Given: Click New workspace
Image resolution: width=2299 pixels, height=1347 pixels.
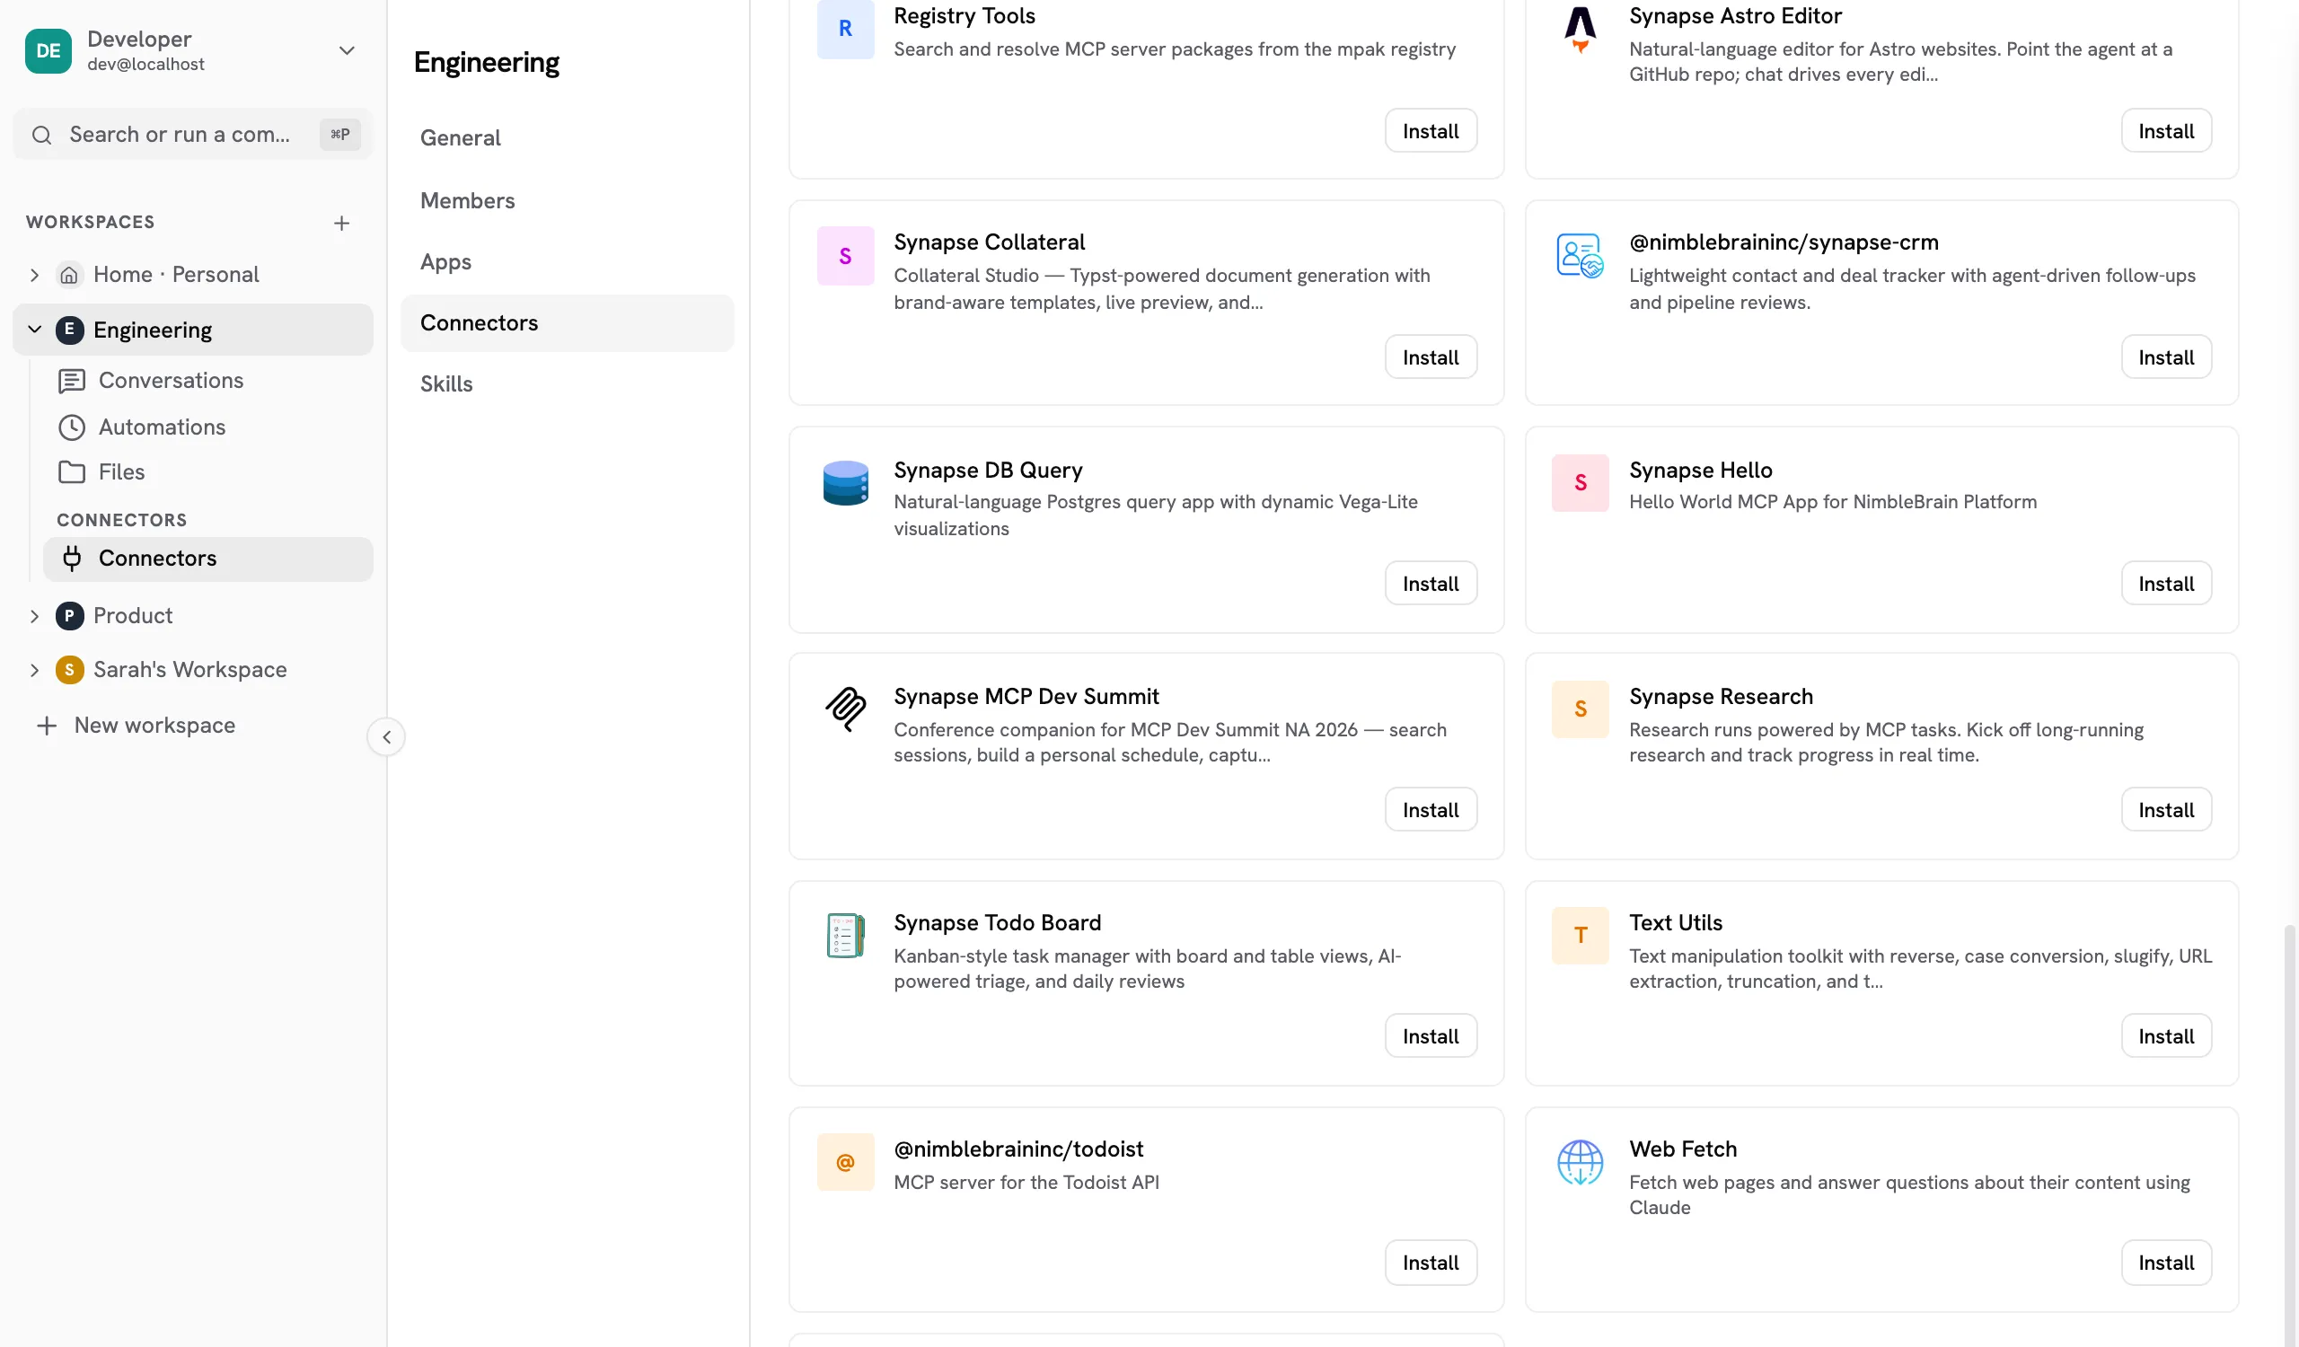Looking at the screenshot, I should click(137, 725).
